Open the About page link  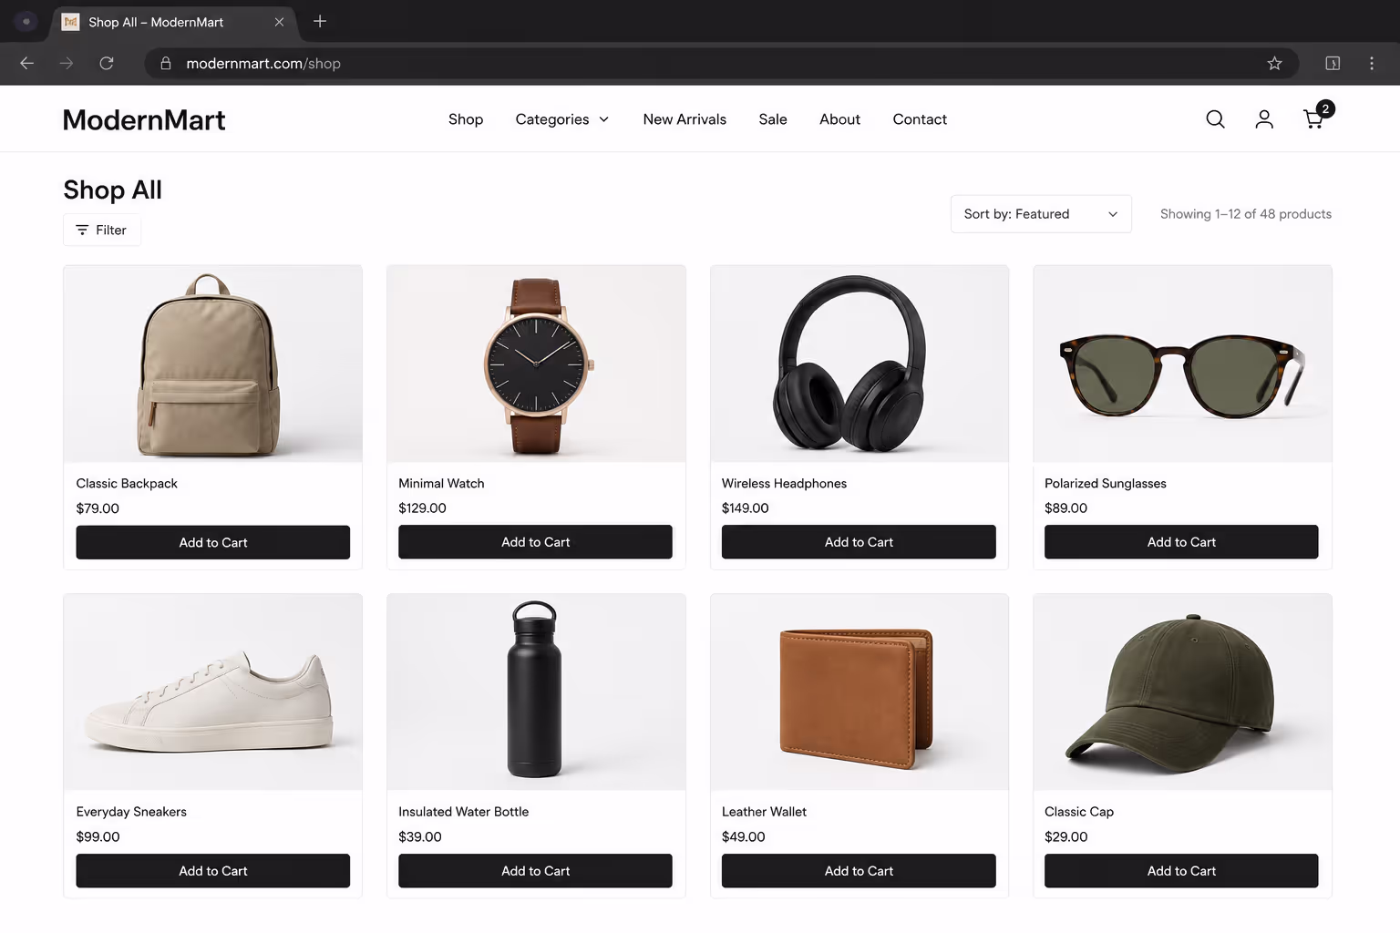point(839,119)
